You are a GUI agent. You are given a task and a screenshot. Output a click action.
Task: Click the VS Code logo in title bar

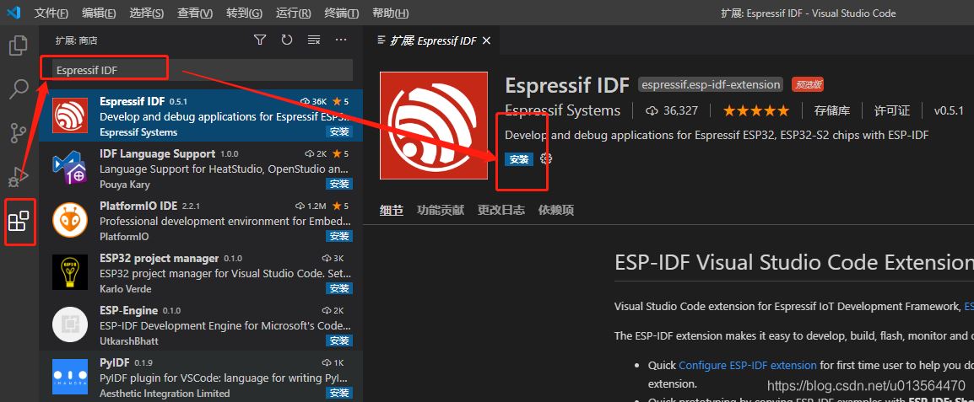[14, 13]
